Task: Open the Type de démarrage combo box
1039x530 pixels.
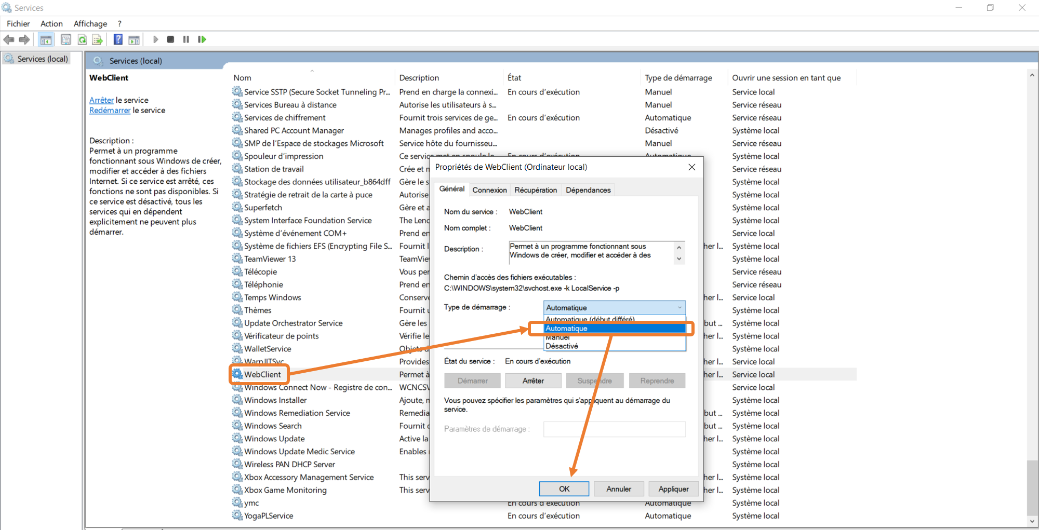Action: [614, 307]
